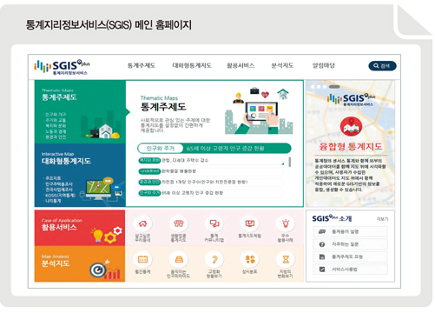Open the 우수 활용사례 lightbulb icon

286,223
